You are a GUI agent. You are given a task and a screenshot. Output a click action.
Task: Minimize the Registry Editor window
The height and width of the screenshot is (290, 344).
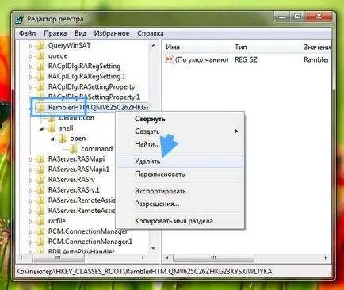click(x=282, y=17)
